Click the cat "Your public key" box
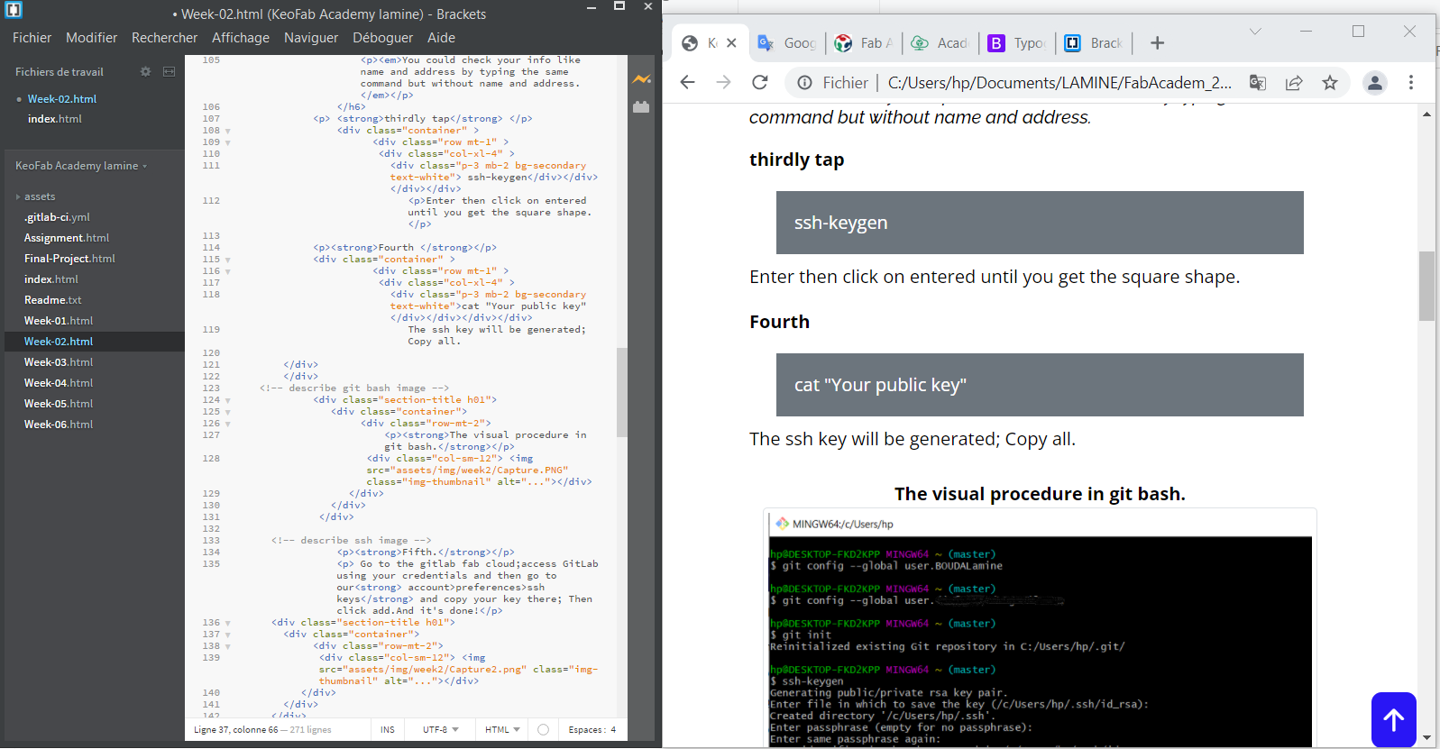Viewport: 1440px width, 749px height. click(x=1040, y=385)
